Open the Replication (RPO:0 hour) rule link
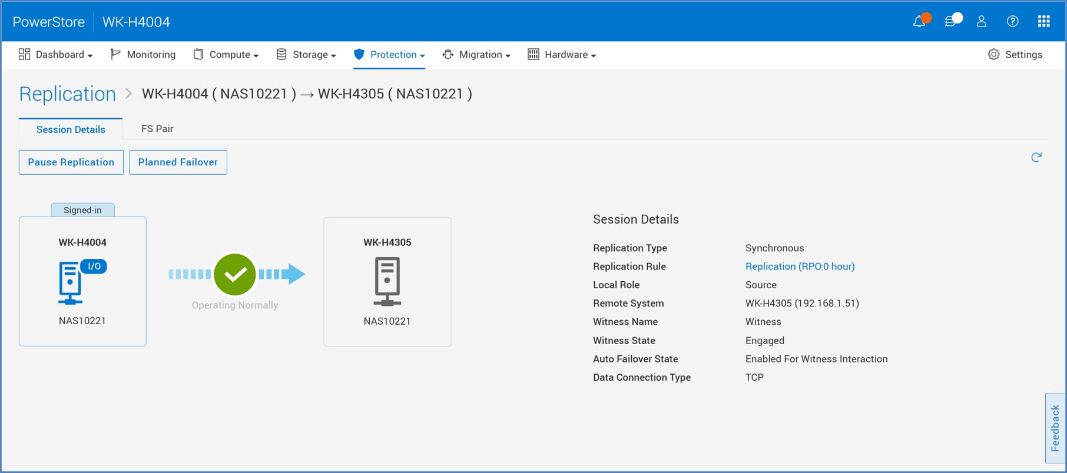Screen dimensions: 1067x473 (800, 267)
